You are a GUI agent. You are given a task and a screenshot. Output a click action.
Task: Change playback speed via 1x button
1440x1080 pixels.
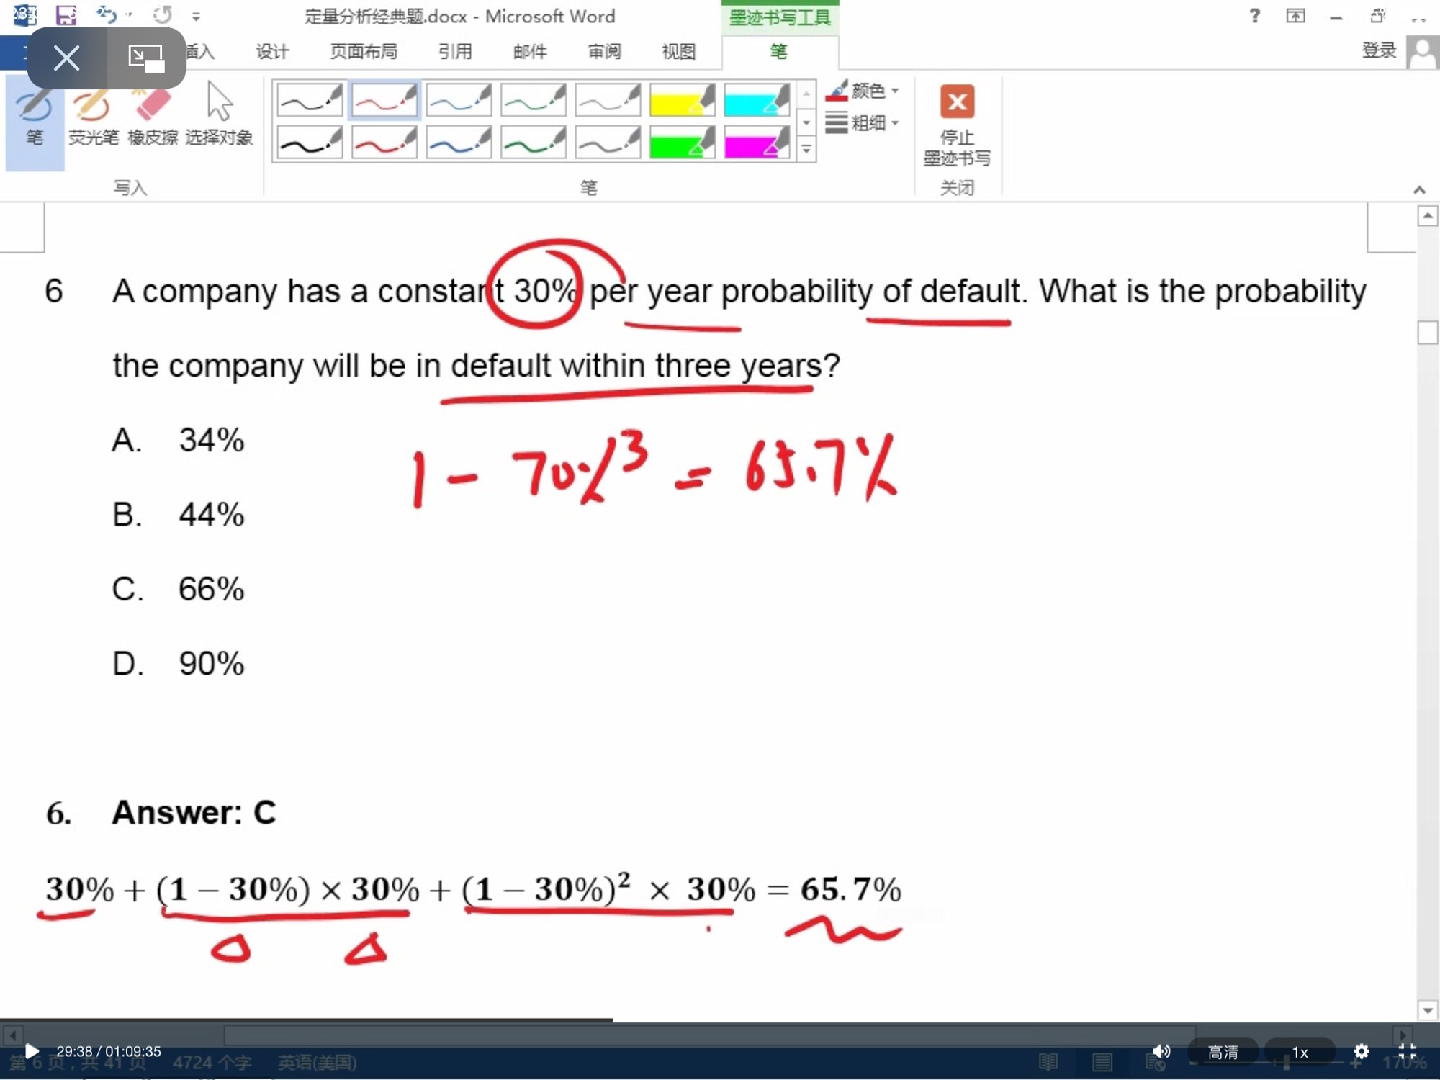[x=1300, y=1052]
